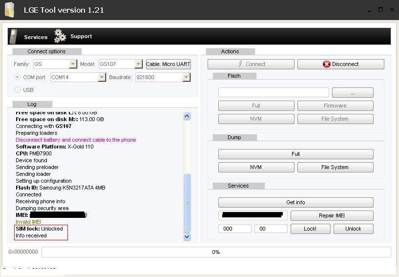Click the log line 'Preparing loaders'

coord(37,133)
